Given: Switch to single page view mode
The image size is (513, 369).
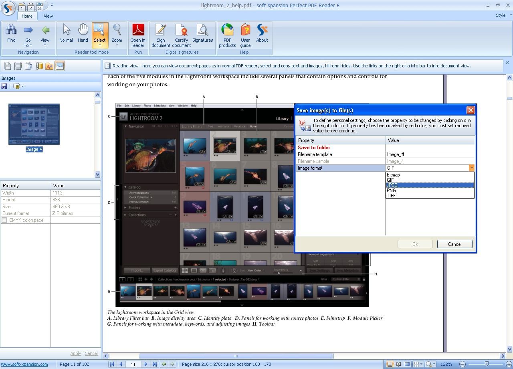Looking at the screenshot, I should [390, 364].
